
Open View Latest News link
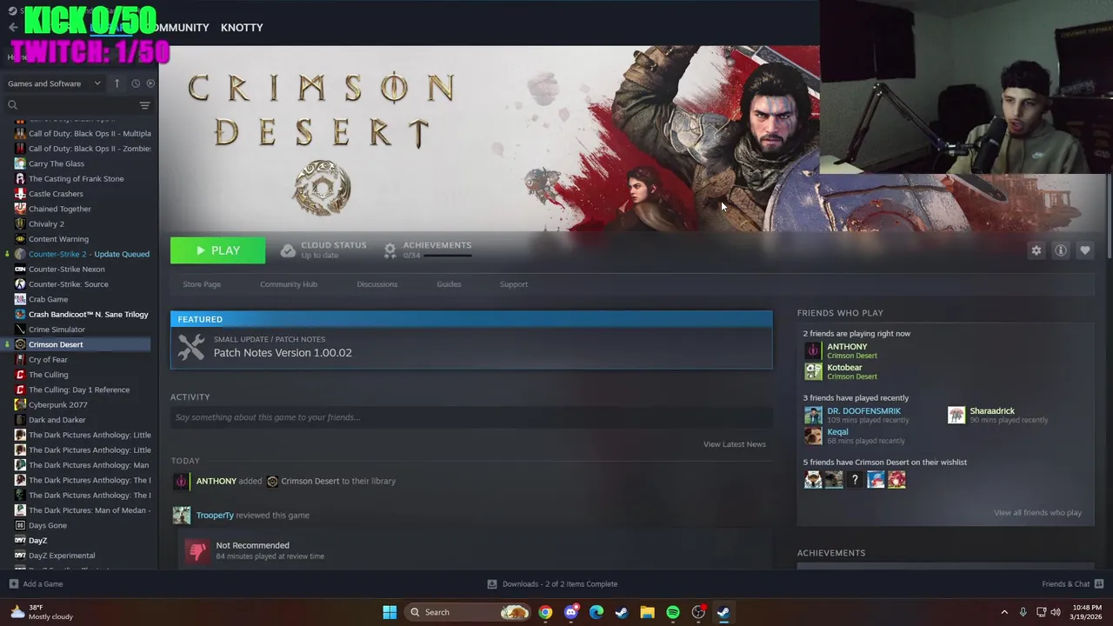(x=734, y=444)
